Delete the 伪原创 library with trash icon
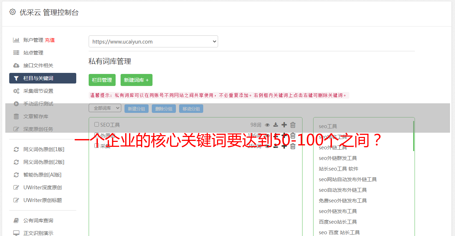455x236 pixels. pos(293,135)
